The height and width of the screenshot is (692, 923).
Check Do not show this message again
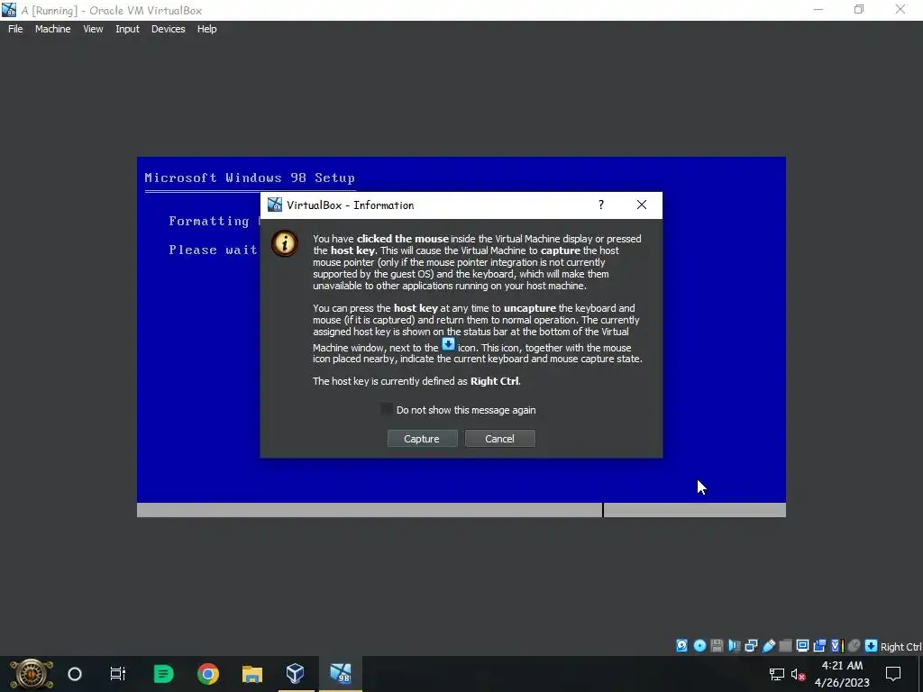(387, 410)
